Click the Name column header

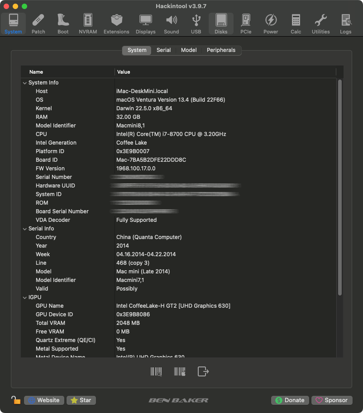(x=68, y=72)
